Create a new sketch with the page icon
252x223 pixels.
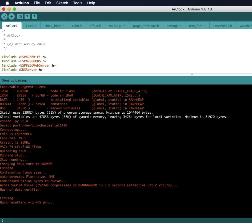[20, 16]
